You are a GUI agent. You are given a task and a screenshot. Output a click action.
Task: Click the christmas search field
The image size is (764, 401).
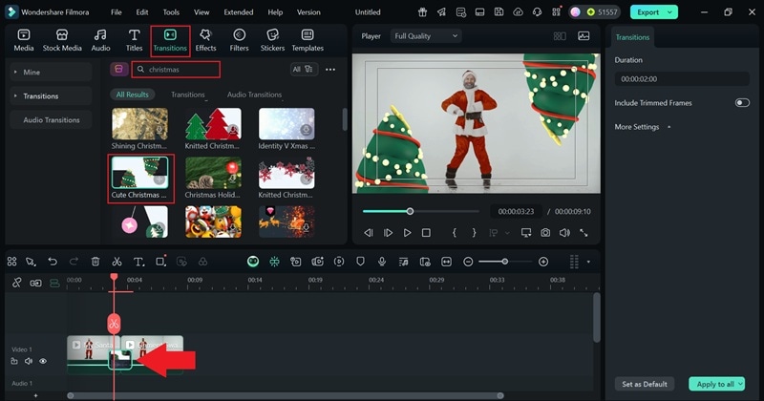(176, 70)
